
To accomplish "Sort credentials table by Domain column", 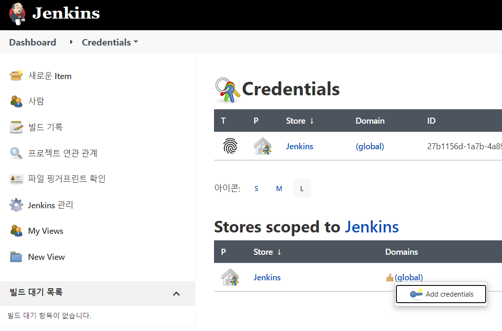I will [370, 120].
